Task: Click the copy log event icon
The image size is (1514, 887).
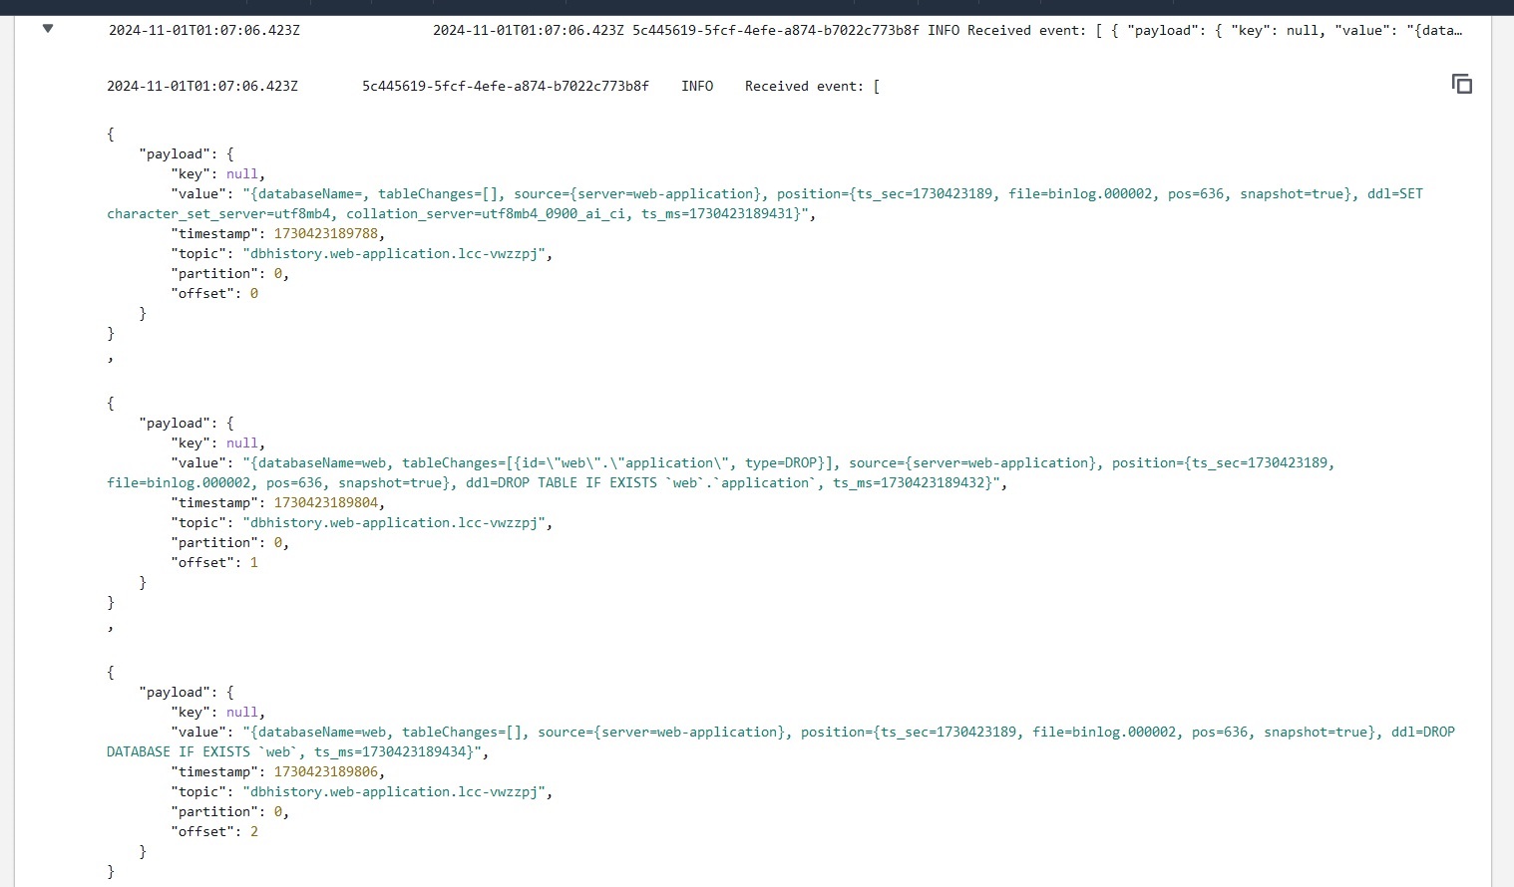Action: coord(1461,84)
